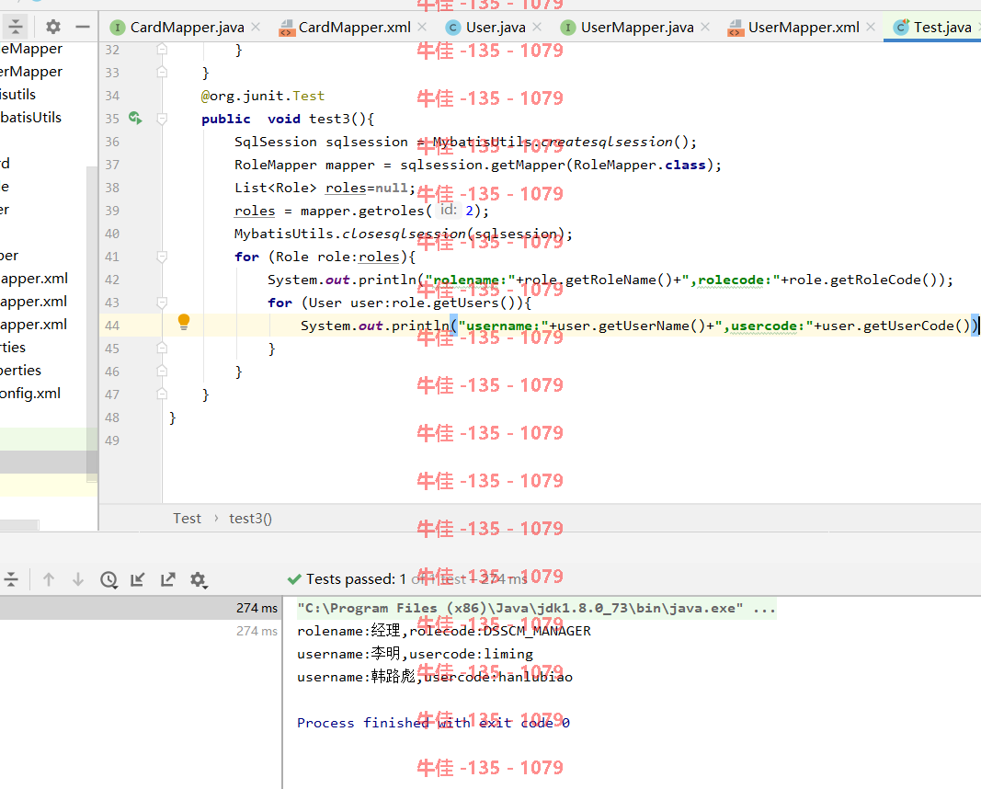Hide the project panel with minus icon

tap(83, 27)
